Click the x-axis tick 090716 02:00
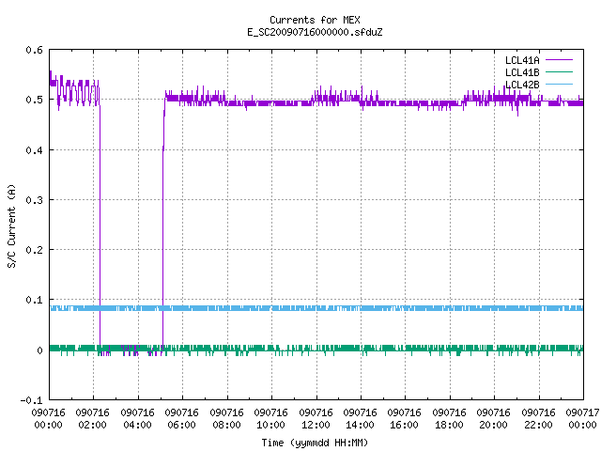Image resolution: width=601 pixels, height=451 pixels. click(x=92, y=419)
